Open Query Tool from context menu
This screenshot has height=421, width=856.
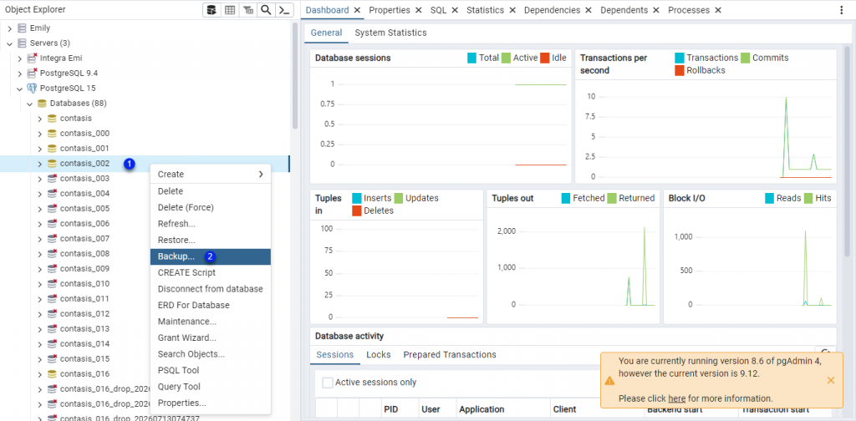pos(210,387)
